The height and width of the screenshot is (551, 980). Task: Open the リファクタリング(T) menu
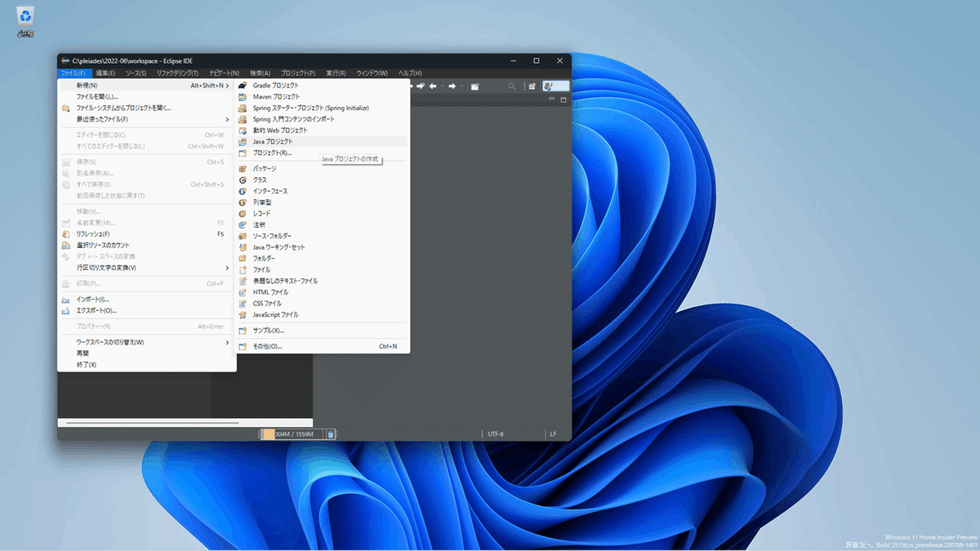tap(177, 73)
